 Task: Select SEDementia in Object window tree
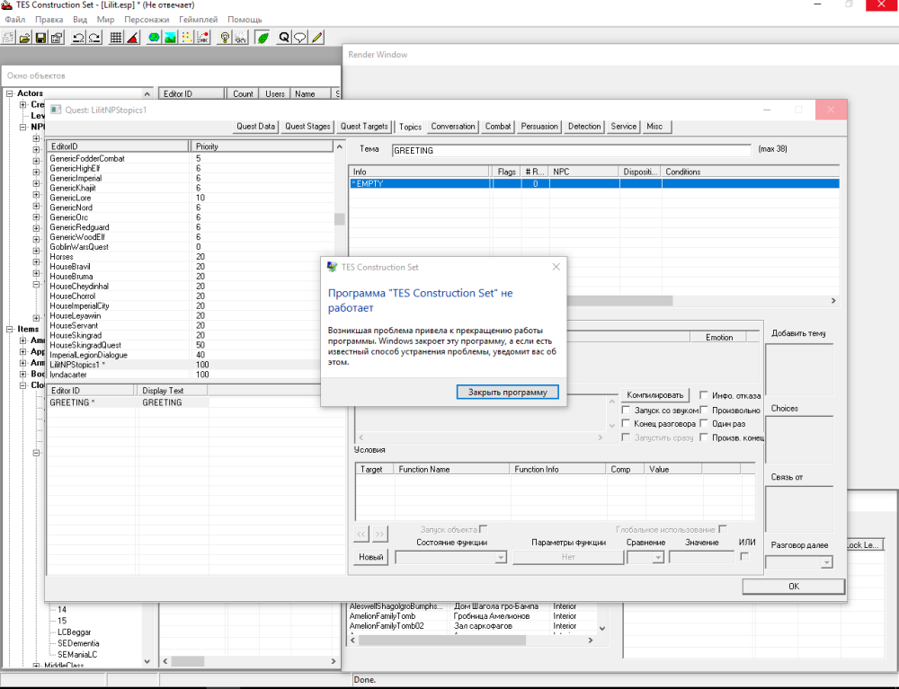(x=78, y=643)
